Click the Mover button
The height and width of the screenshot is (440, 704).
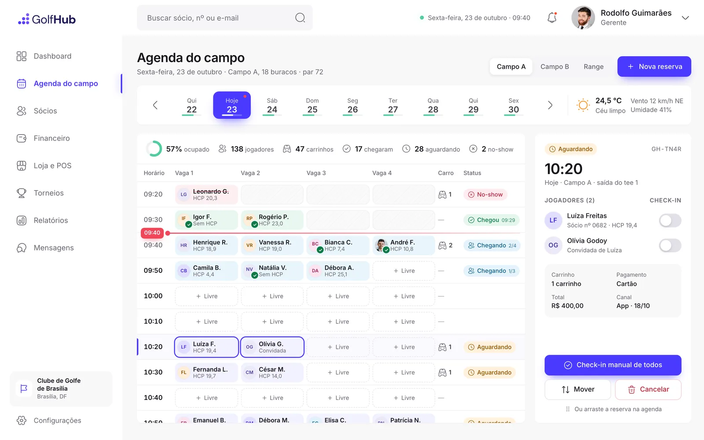coord(578,389)
